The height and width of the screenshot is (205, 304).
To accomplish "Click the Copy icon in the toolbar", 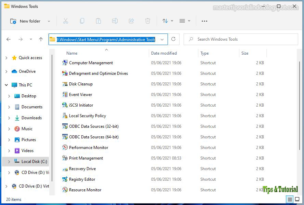I will click(82, 21).
